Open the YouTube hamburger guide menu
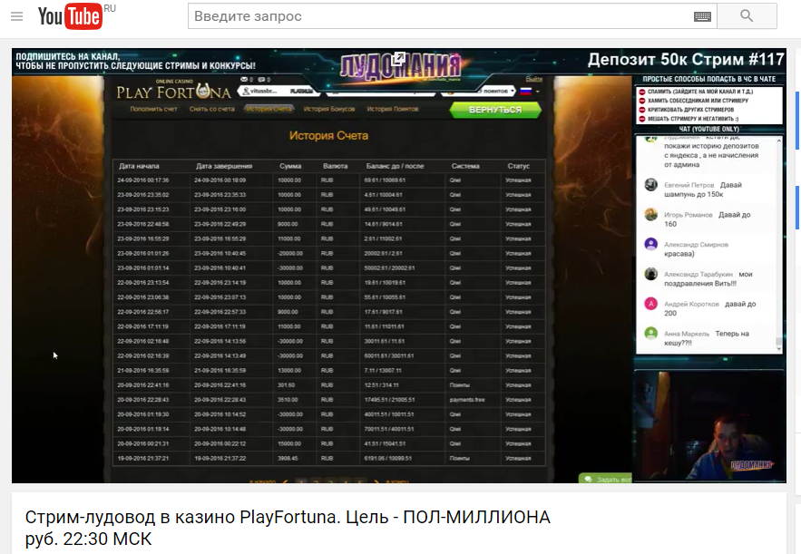801x554 pixels. point(17,16)
